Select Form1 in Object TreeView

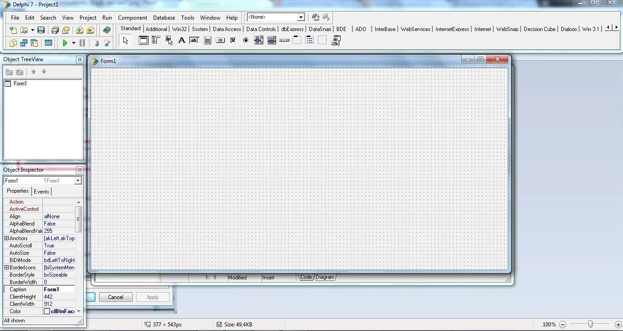[x=20, y=84]
